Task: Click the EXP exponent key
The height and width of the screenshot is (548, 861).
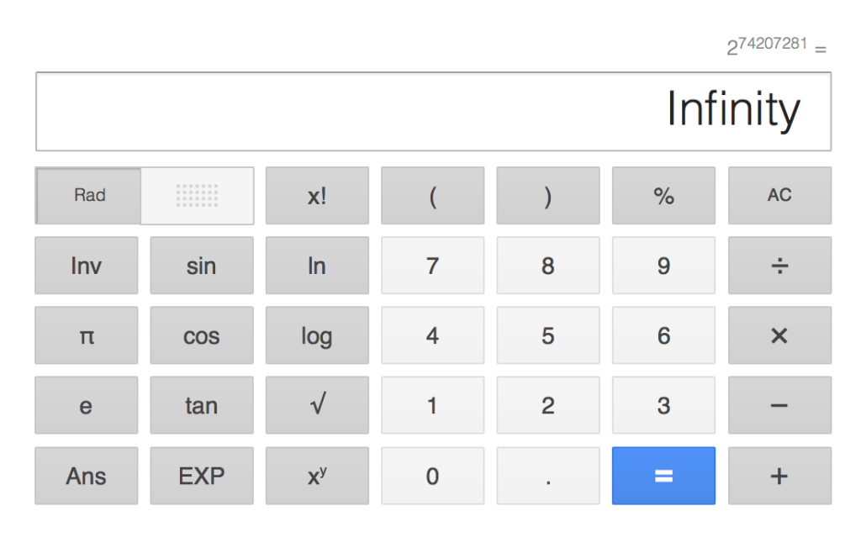Action: click(202, 476)
